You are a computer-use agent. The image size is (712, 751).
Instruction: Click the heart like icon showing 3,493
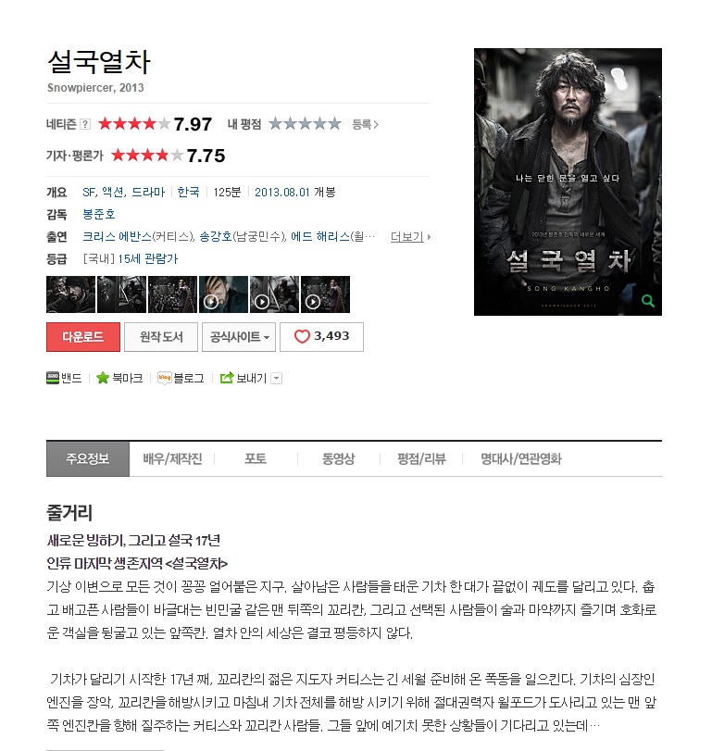[302, 337]
